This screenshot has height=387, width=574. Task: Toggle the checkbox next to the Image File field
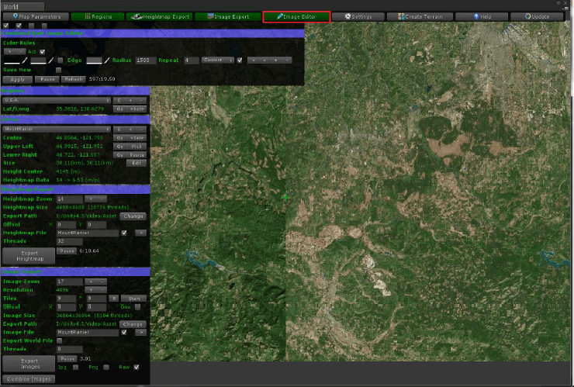[124, 333]
